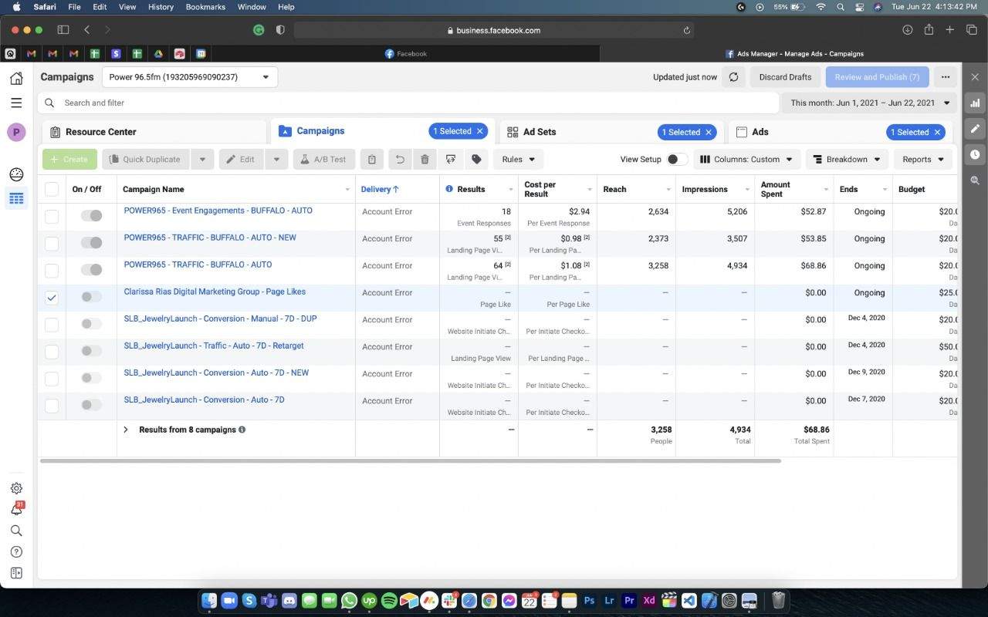Open the Account Overview gauge icon
This screenshot has width=988, height=617.
pyautogui.click(x=16, y=174)
